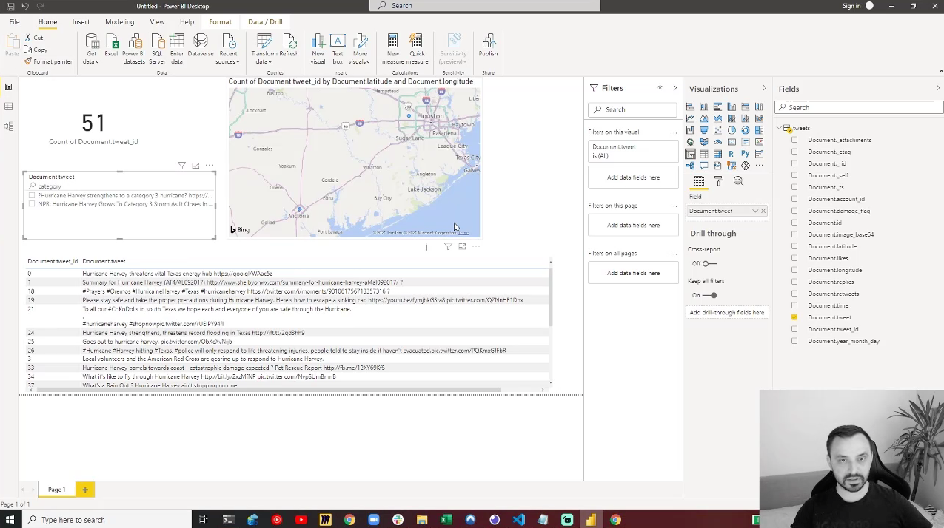Tick the Document.retweets field checkbox
Image resolution: width=944 pixels, height=528 pixels.
click(x=794, y=294)
